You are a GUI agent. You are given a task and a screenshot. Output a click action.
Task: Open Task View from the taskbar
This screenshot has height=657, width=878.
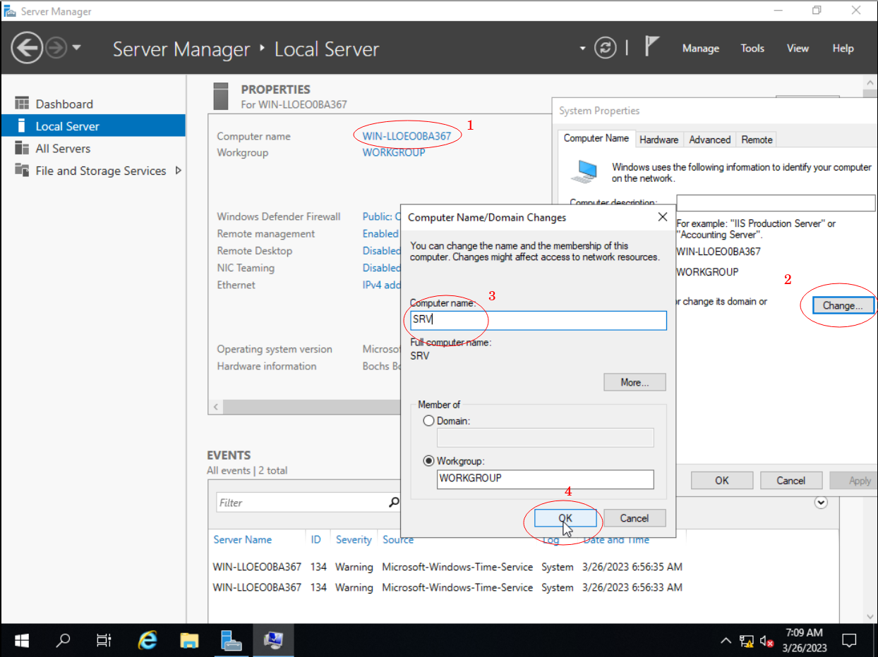click(x=104, y=640)
